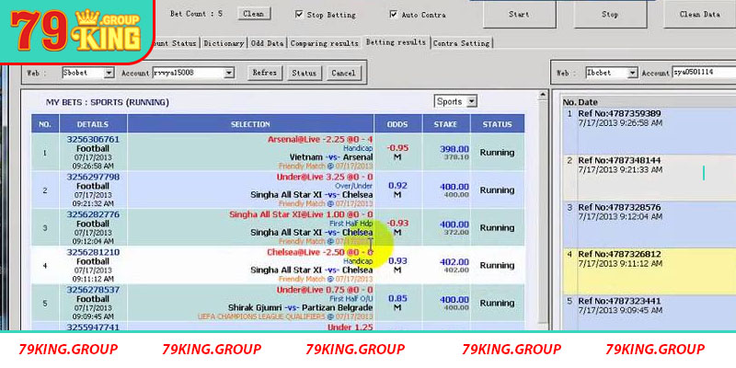Click the sya0501114 account field
The image size is (736, 368).
(x=704, y=73)
